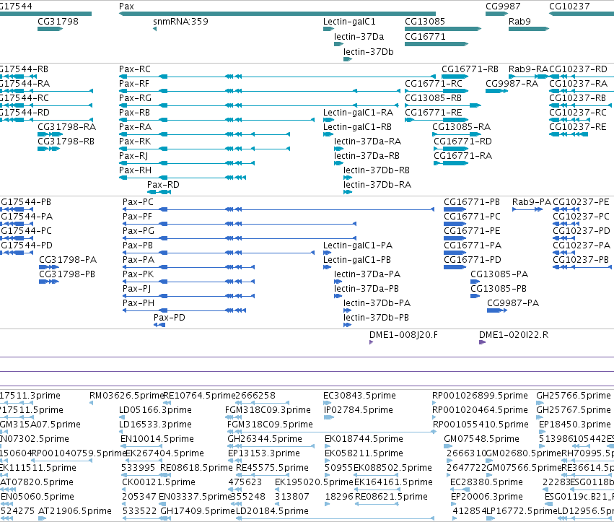This screenshot has width=614, height=522.
Task: Click the Pax-RH transcript label
Action: tap(135, 170)
